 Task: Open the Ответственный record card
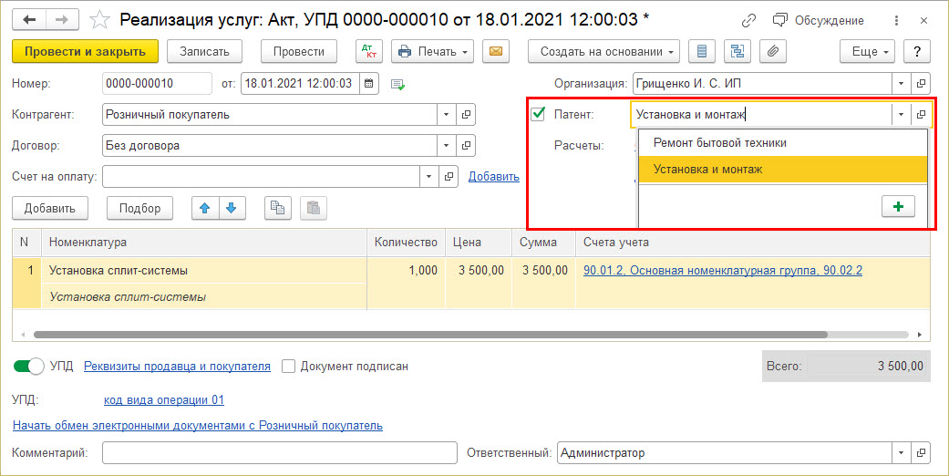[x=921, y=453]
